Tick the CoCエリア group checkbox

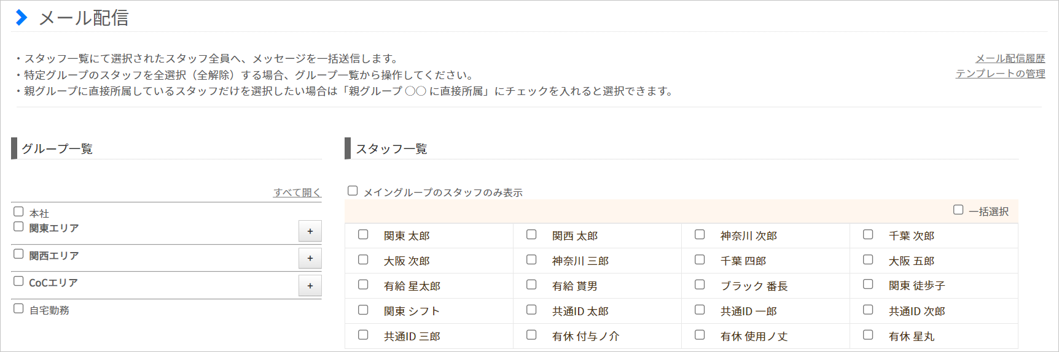(19, 281)
